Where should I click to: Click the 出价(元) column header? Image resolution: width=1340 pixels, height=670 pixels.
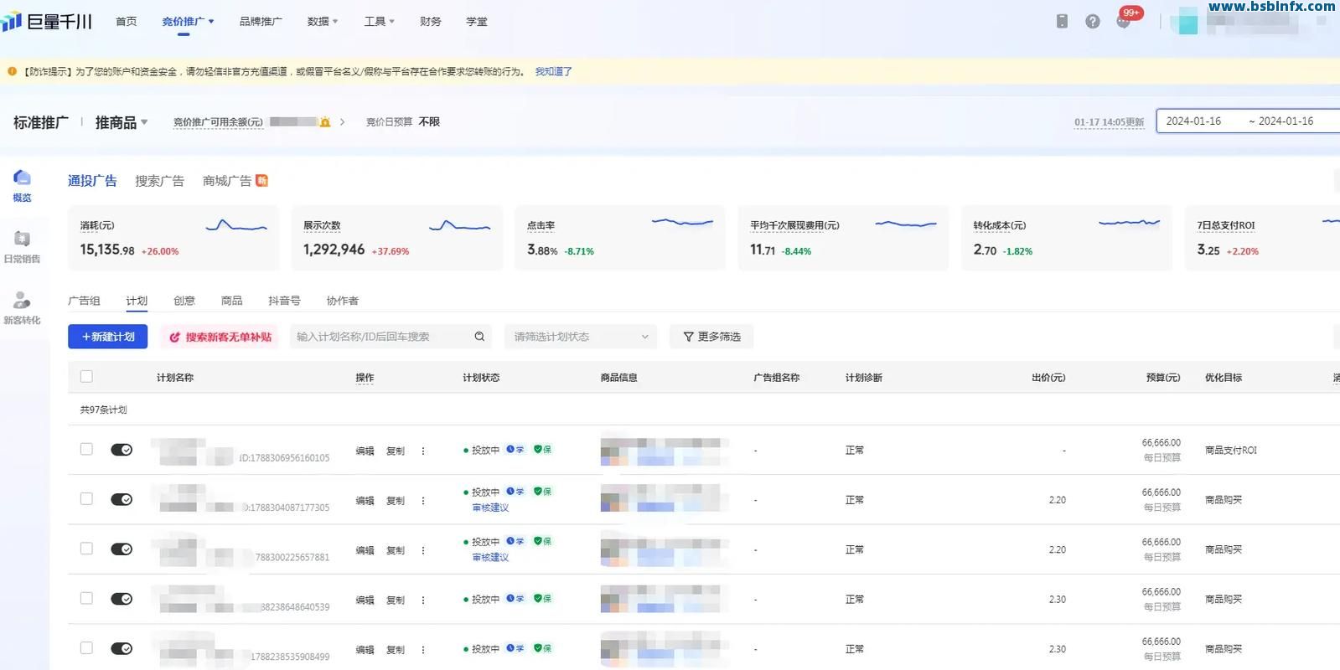pos(1048,378)
